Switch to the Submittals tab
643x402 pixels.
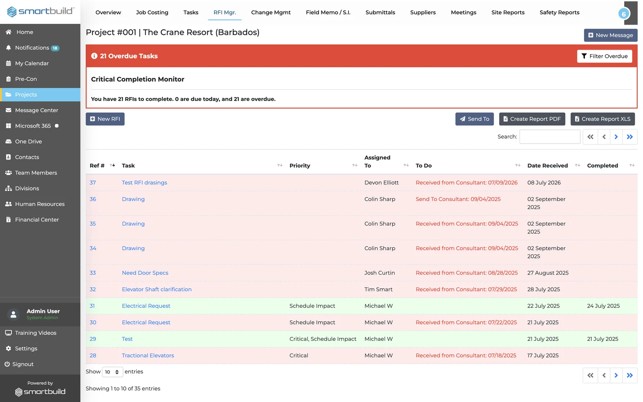[x=380, y=12]
